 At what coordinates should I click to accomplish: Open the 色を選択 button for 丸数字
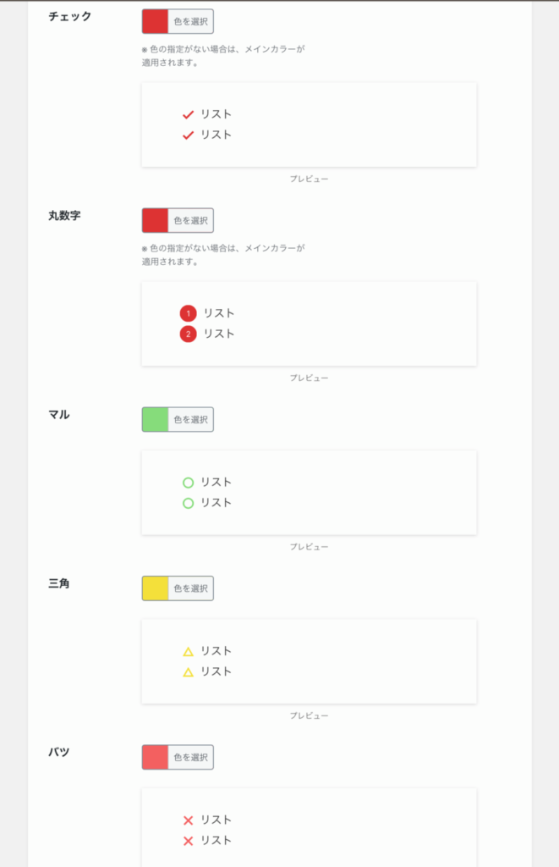click(x=190, y=221)
